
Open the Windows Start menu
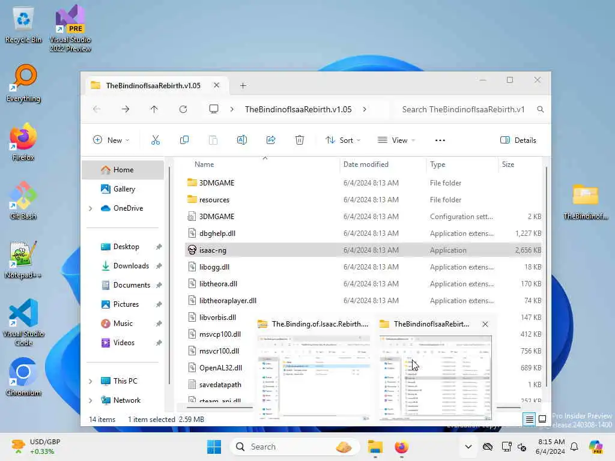click(x=214, y=447)
